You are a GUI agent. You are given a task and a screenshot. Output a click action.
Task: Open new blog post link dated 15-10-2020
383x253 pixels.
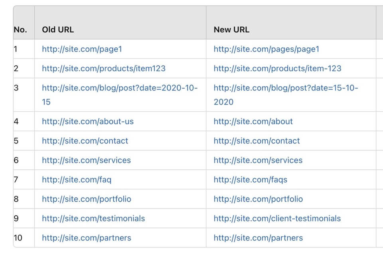point(286,95)
